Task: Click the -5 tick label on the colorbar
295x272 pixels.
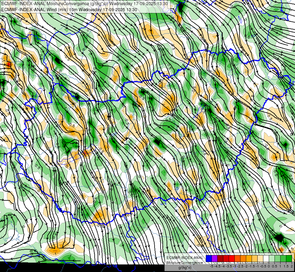Action: point(212,266)
